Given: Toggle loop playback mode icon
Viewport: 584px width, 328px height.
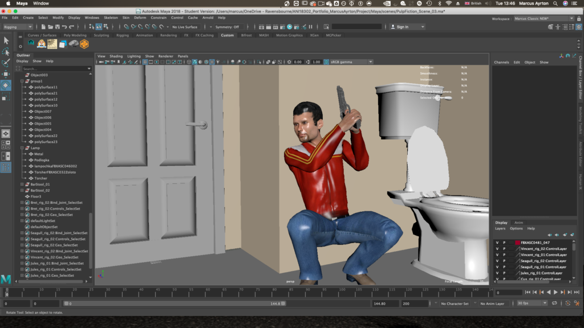Looking at the screenshot, I should pos(554,304).
